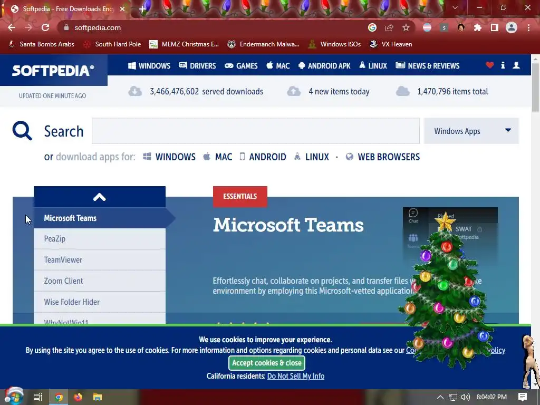Show hidden tray icons chevron
Viewport: 540px width, 405px height.
[x=440, y=397]
